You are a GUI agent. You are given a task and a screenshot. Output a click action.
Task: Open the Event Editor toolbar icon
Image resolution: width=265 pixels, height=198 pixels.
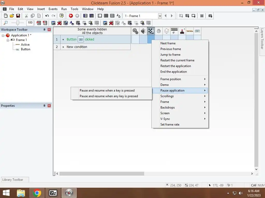106,16
